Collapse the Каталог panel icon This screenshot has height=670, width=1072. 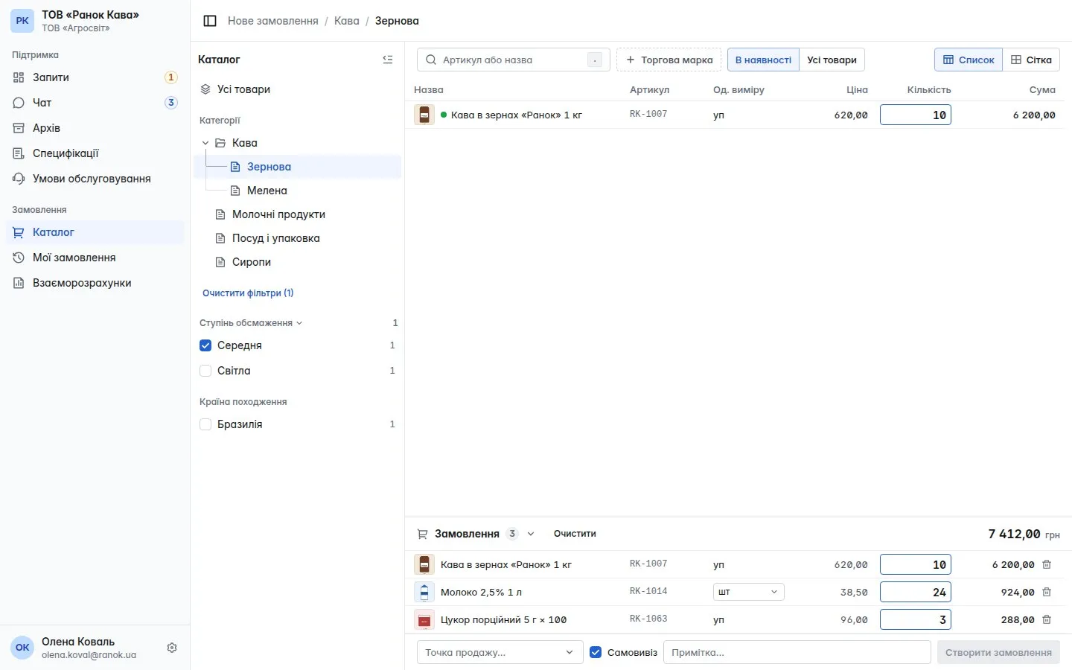coord(388,60)
